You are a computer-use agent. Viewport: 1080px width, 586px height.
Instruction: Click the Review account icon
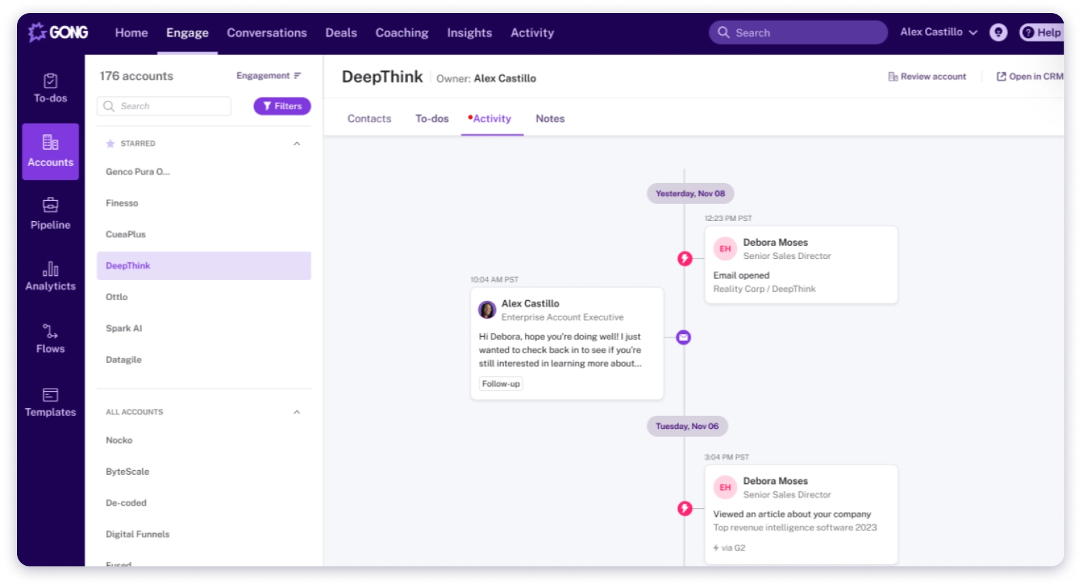coord(893,77)
